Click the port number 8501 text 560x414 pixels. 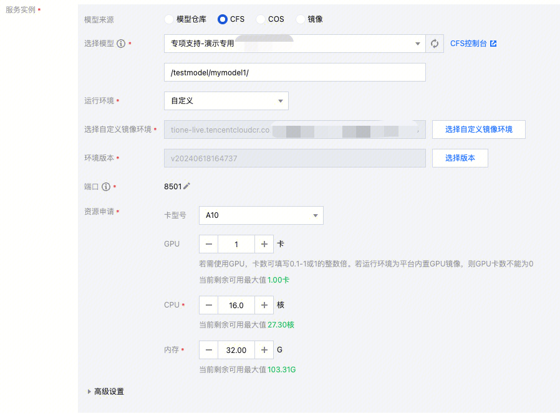173,187
